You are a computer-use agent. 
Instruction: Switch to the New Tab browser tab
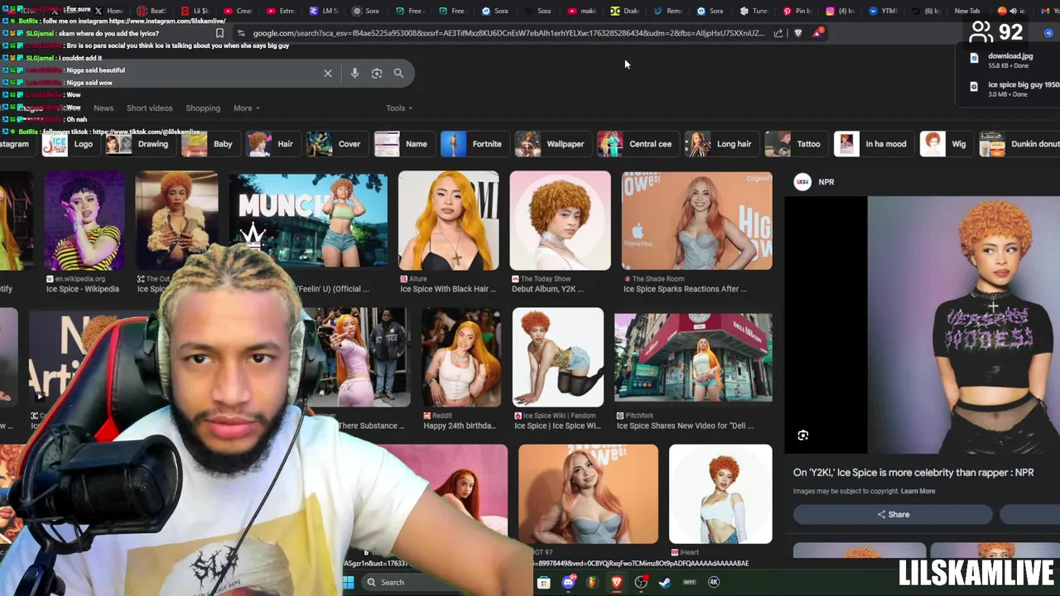click(967, 11)
